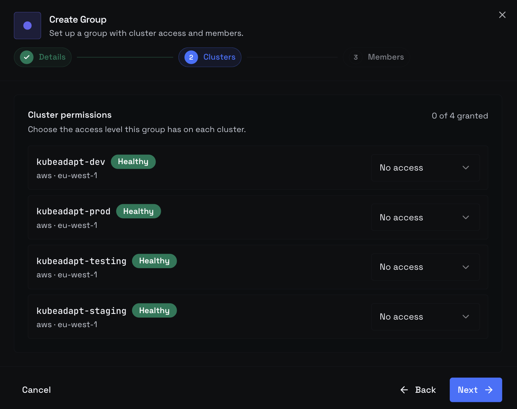The image size is (517, 409).
Task: Open access dropdown for kubeadapt-testing
Action: pos(425,267)
